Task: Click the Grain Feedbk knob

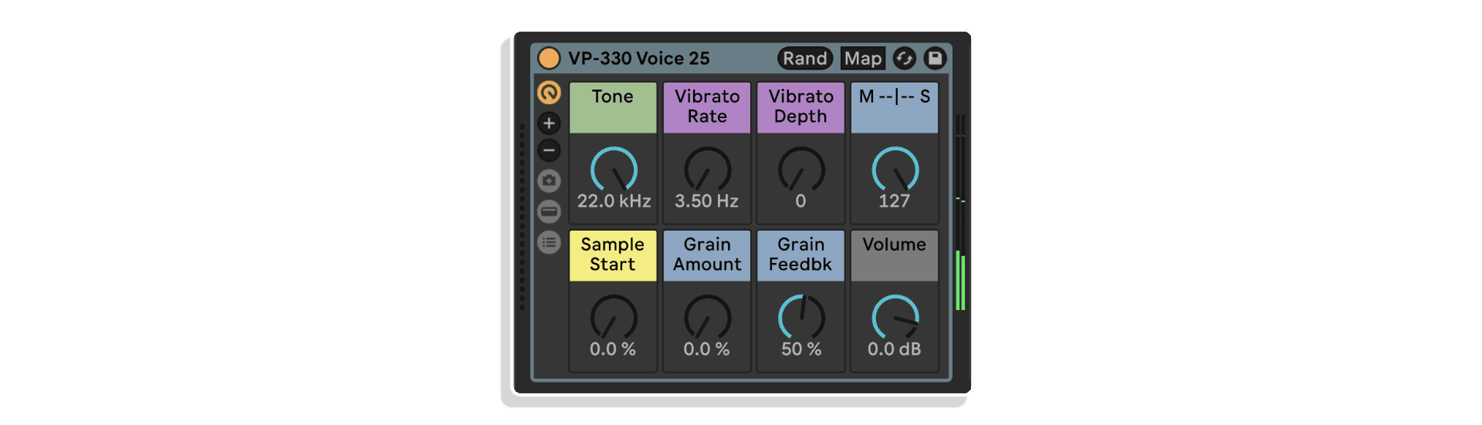Action: [x=801, y=317]
